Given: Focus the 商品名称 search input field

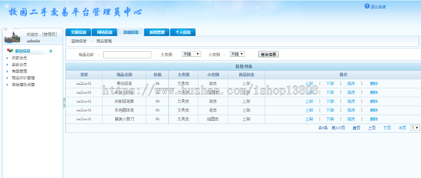Looking at the screenshot, I should [127, 55].
